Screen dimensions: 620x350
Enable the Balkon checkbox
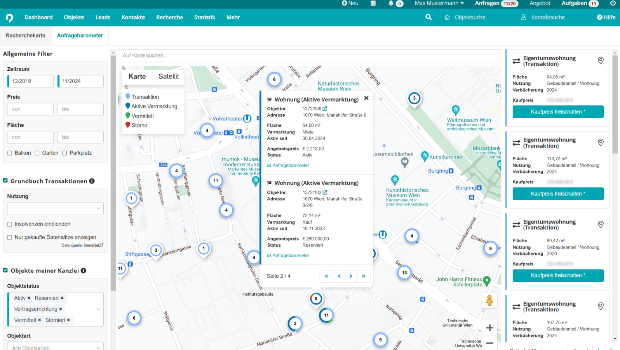point(10,153)
